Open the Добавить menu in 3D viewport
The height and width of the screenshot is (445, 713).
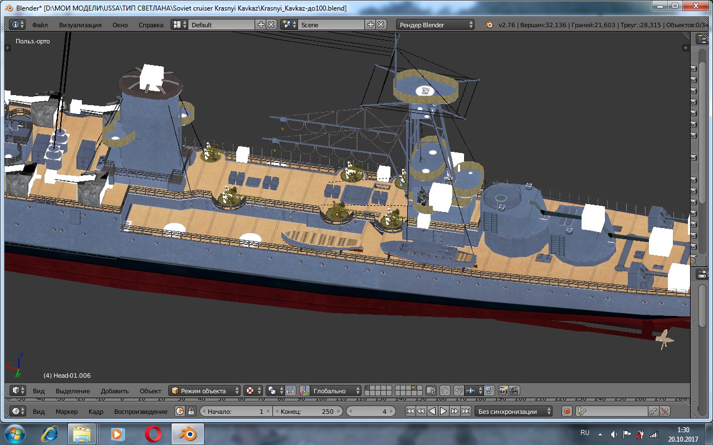tap(115, 391)
